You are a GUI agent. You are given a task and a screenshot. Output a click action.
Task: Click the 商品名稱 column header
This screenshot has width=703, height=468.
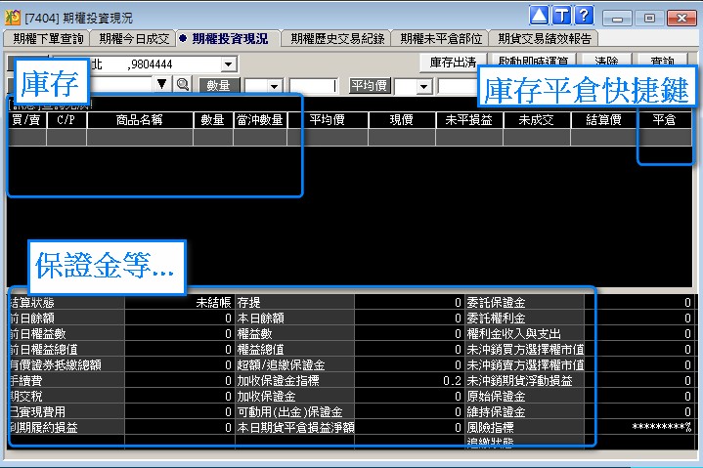pos(140,120)
